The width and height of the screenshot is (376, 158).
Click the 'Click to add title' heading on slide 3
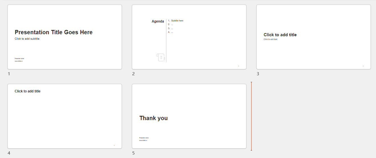pyautogui.click(x=280, y=35)
